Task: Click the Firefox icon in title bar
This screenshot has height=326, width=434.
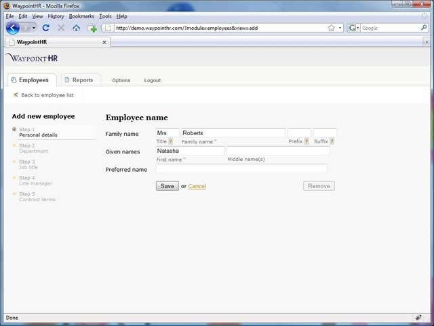Action: tap(7, 5)
